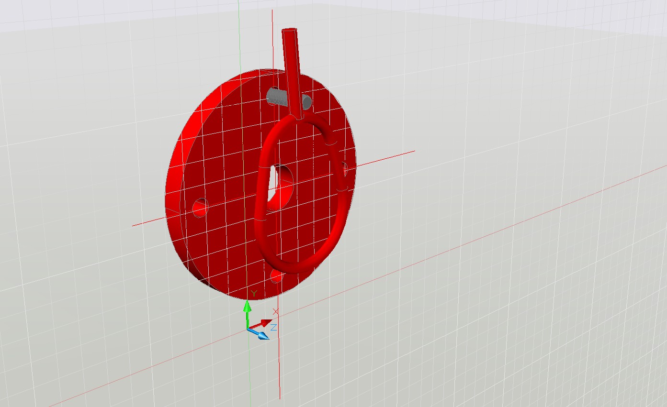Click the small hole on disc's left side
This screenshot has height=407, width=667.
[x=201, y=208]
